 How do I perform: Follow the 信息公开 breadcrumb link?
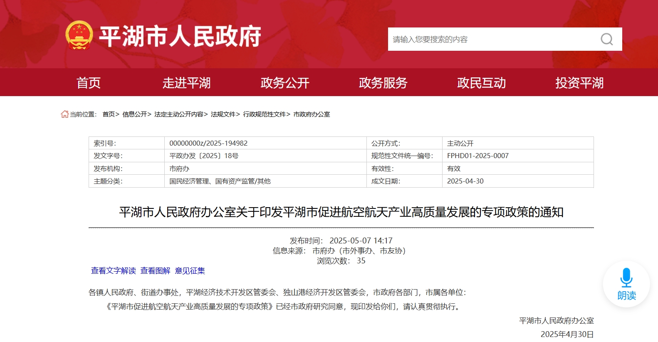click(x=134, y=114)
